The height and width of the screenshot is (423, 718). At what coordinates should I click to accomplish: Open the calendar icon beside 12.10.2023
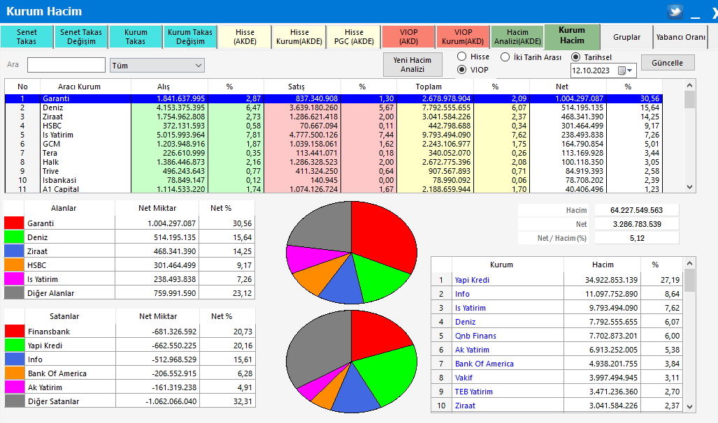[x=622, y=70]
